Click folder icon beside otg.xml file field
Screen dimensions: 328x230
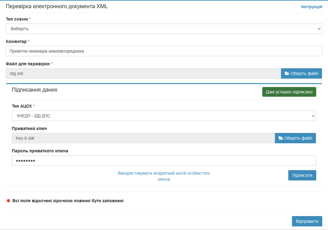(287, 74)
